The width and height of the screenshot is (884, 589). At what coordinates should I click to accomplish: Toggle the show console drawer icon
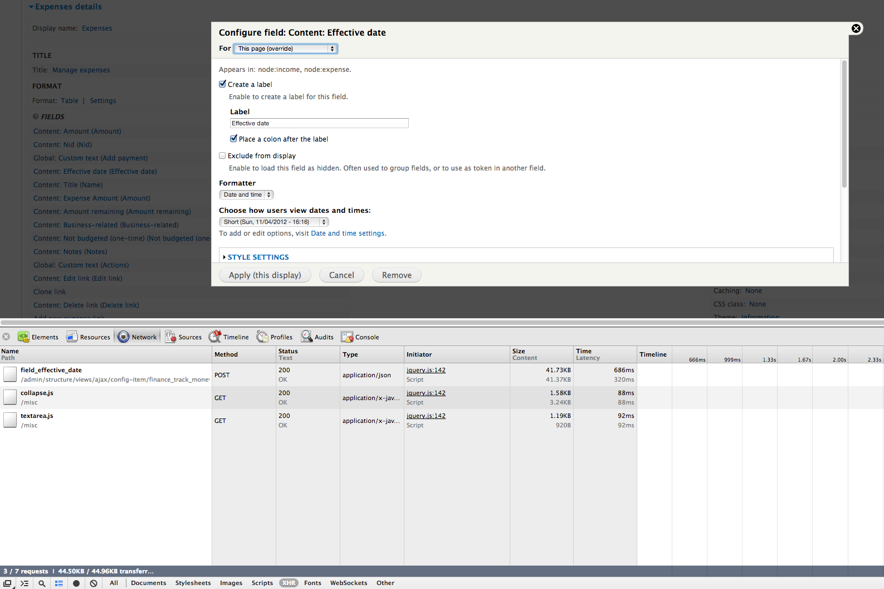pyautogui.click(x=25, y=583)
